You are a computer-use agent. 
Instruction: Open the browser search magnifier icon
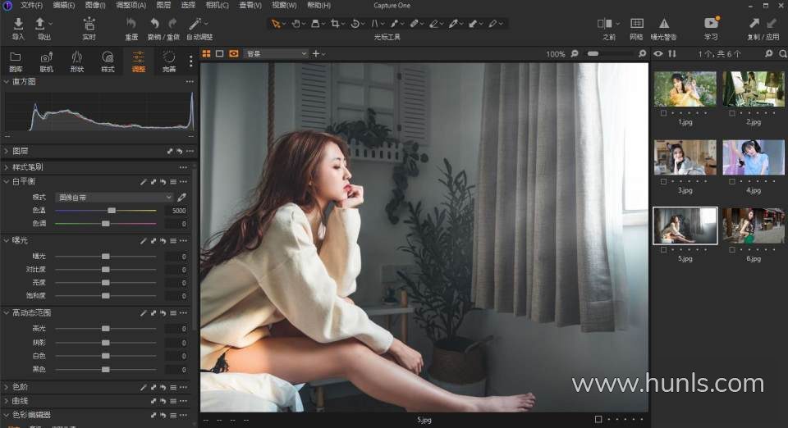click(x=782, y=53)
